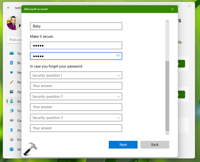Click the Privacy shield icon in sidebar
This screenshot has width=200, height=162.
coord(12,140)
